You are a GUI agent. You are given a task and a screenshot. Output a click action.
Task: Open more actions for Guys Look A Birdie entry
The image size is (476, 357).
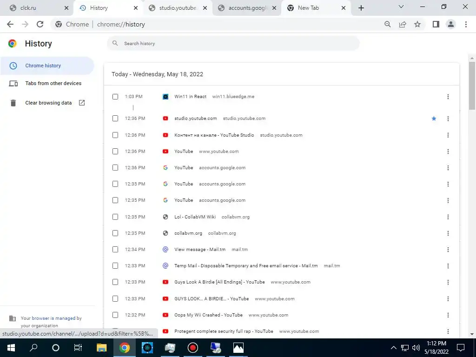tap(448, 282)
